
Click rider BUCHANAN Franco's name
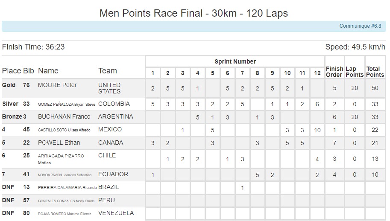[64, 116]
